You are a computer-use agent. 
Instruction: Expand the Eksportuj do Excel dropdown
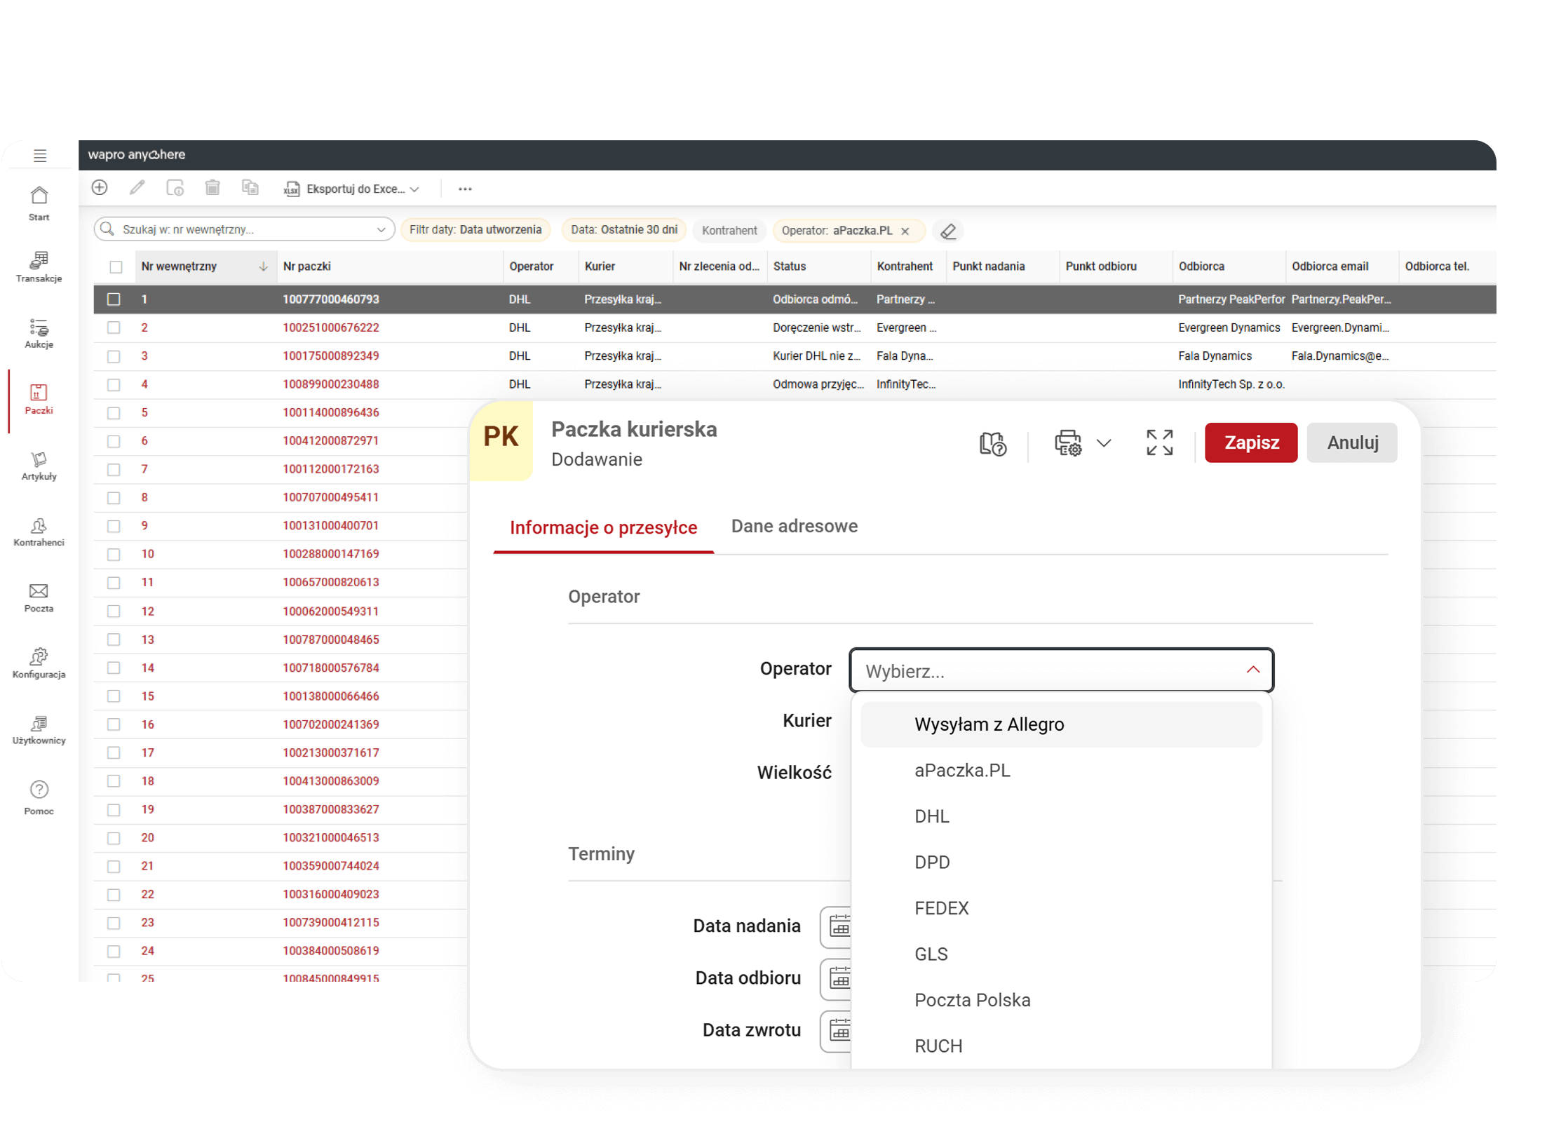[x=415, y=189]
